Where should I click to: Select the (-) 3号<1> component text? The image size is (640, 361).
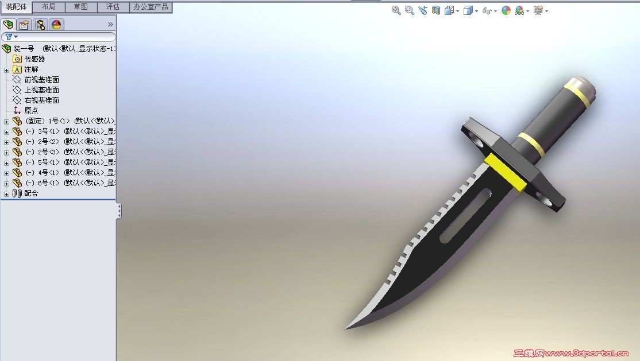43,131
